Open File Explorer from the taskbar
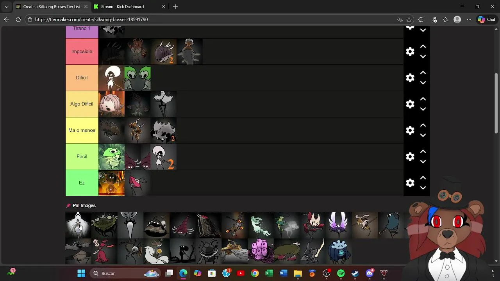The height and width of the screenshot is (281, 500). pos(298,273)
